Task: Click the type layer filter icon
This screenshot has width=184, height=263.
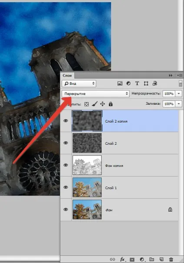Action: pos(137,83)
